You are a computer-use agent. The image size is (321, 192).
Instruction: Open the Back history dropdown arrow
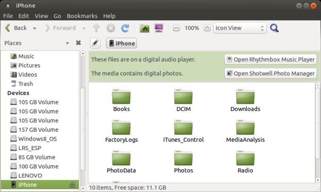click(x=35, y=28)
